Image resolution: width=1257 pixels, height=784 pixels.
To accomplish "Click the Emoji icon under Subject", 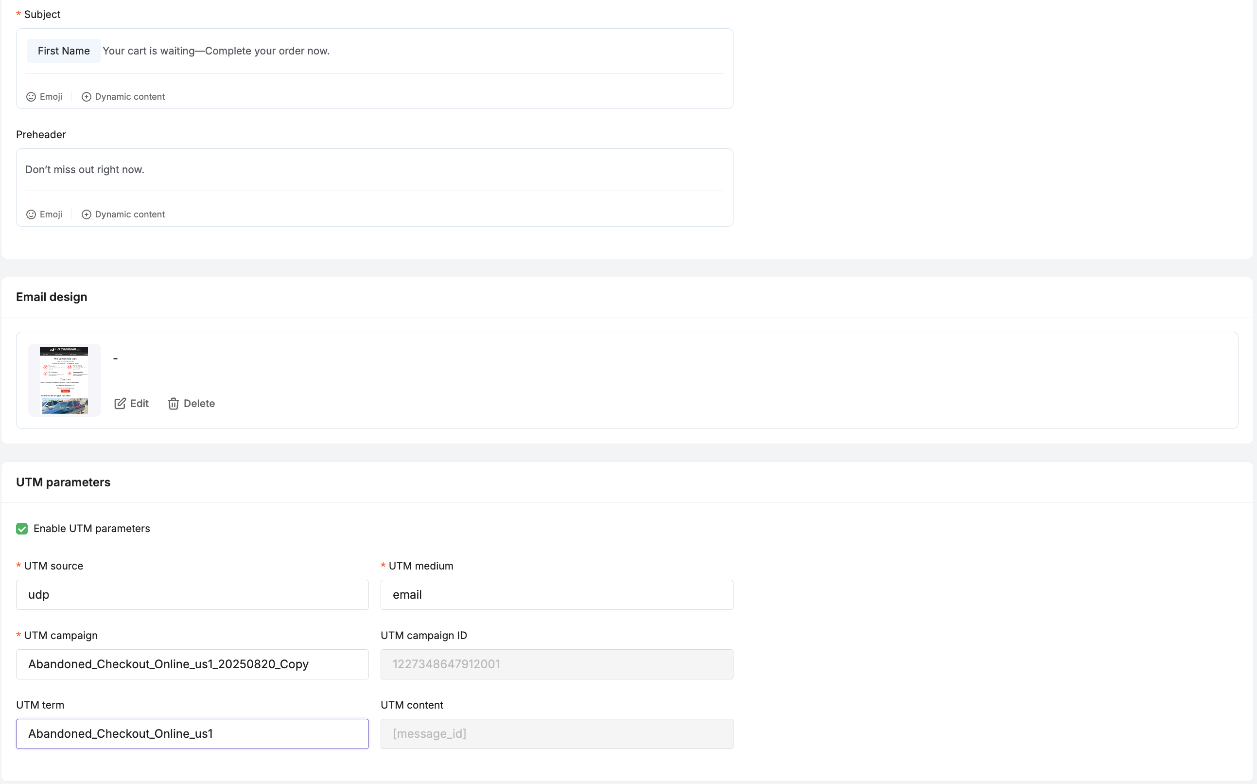I will coord(31,97).
